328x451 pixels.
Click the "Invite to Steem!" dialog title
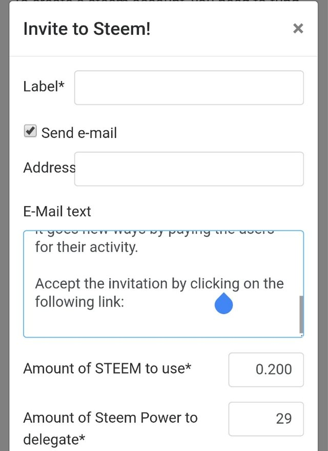(87, 29)
